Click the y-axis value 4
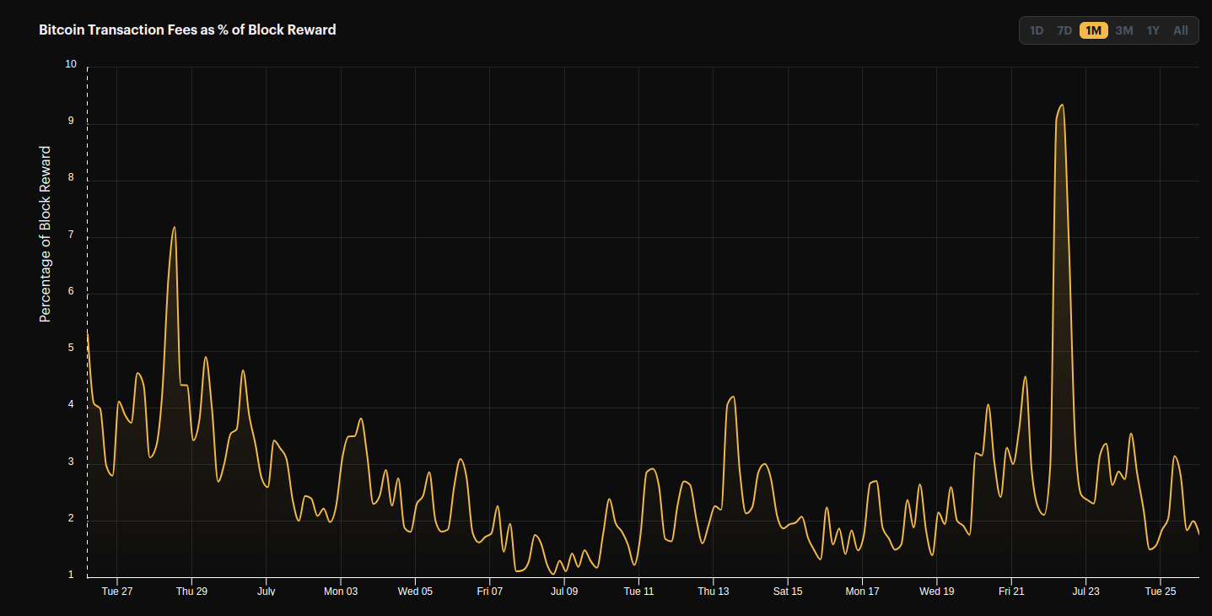This screenshot has height=616, width=1212. click(72, 404)
